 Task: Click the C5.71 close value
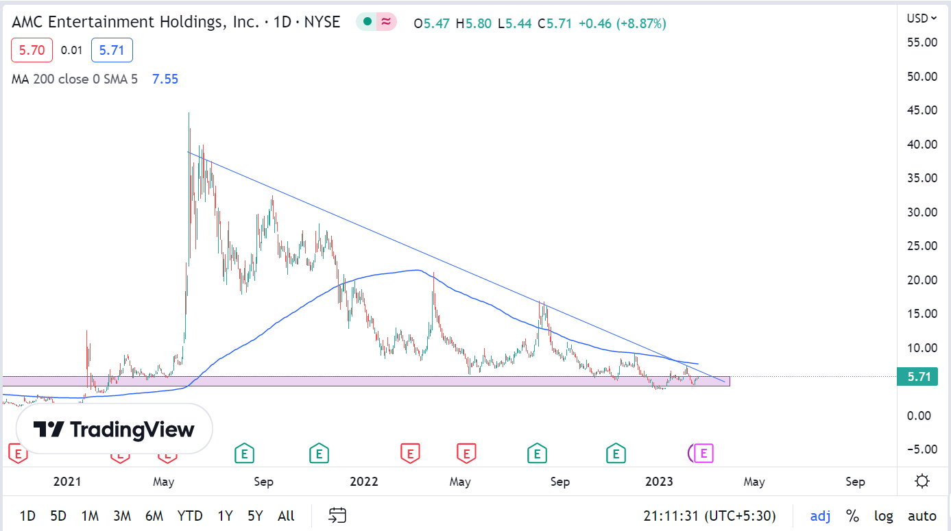(x=555, y=23)
